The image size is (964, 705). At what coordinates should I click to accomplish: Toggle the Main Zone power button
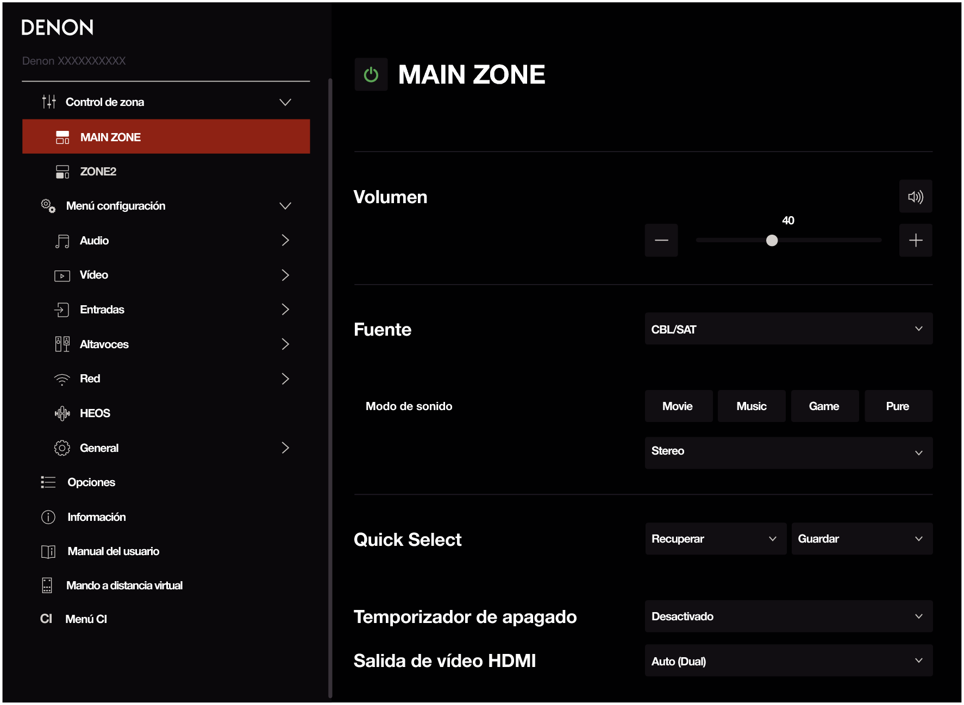tap(371, 74)
